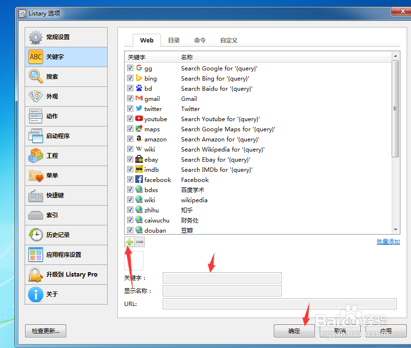Select 'Search Wikipedia for {query}' row text

pos(223,149)
